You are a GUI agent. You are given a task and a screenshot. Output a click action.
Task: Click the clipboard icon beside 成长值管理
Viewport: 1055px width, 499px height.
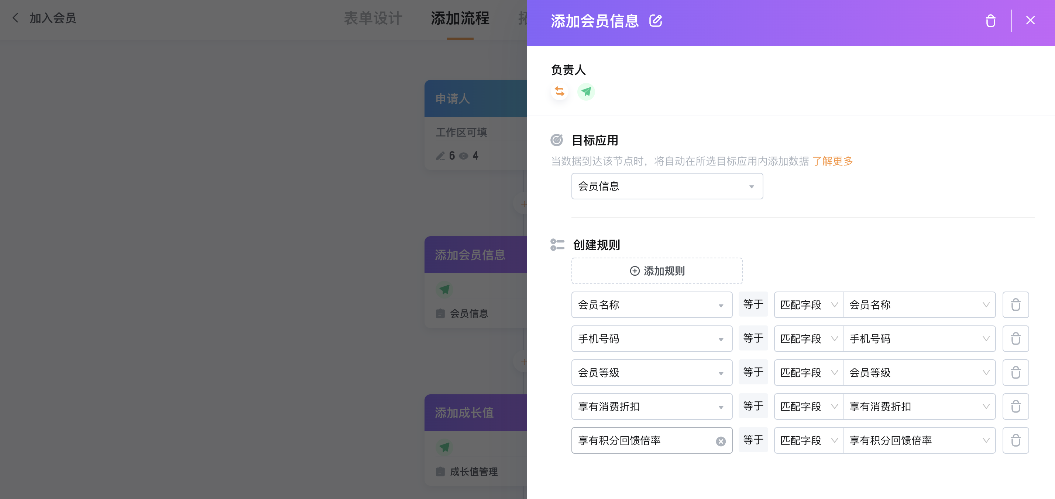[x=440, y=472]
